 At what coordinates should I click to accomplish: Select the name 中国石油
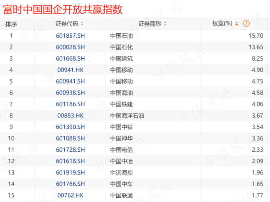122,36
